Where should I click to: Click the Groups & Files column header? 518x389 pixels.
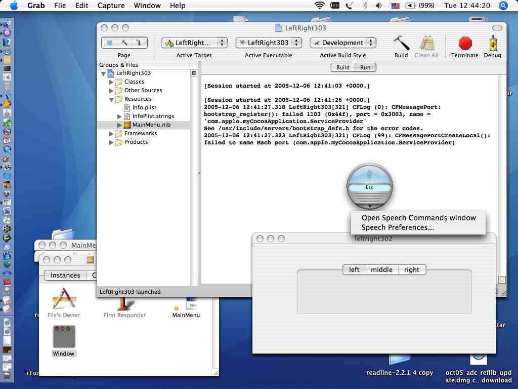point(144,65)
